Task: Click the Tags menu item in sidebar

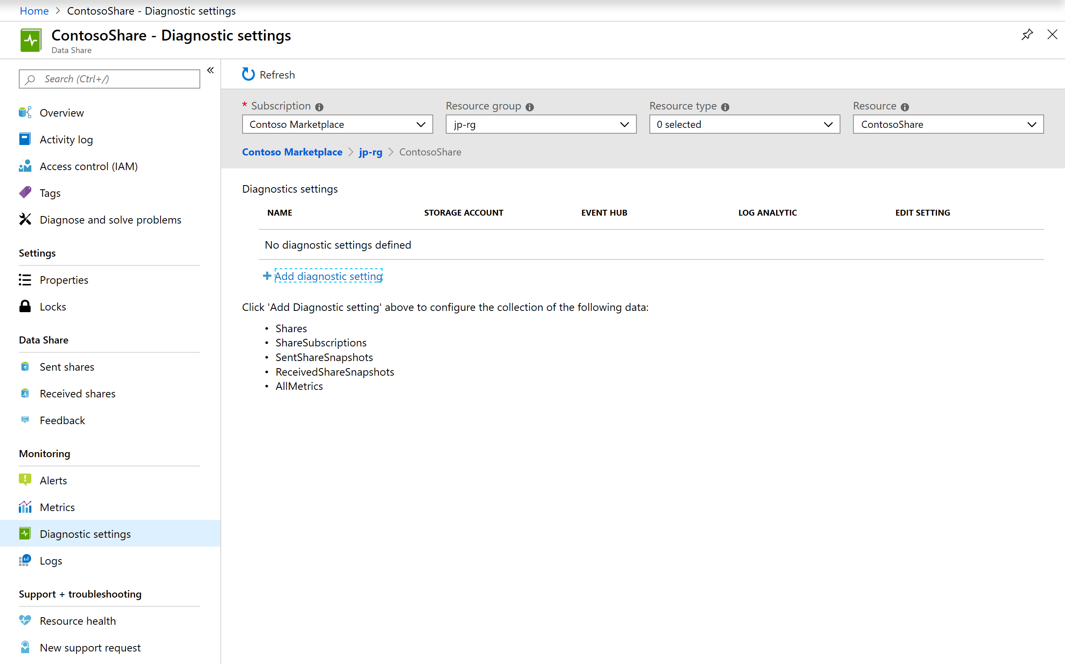Action: [50, 192]
